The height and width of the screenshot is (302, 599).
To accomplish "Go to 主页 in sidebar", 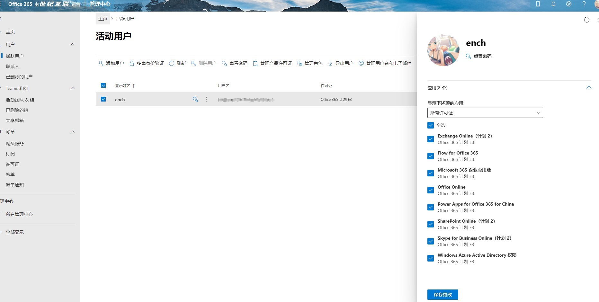I will 10,32.
